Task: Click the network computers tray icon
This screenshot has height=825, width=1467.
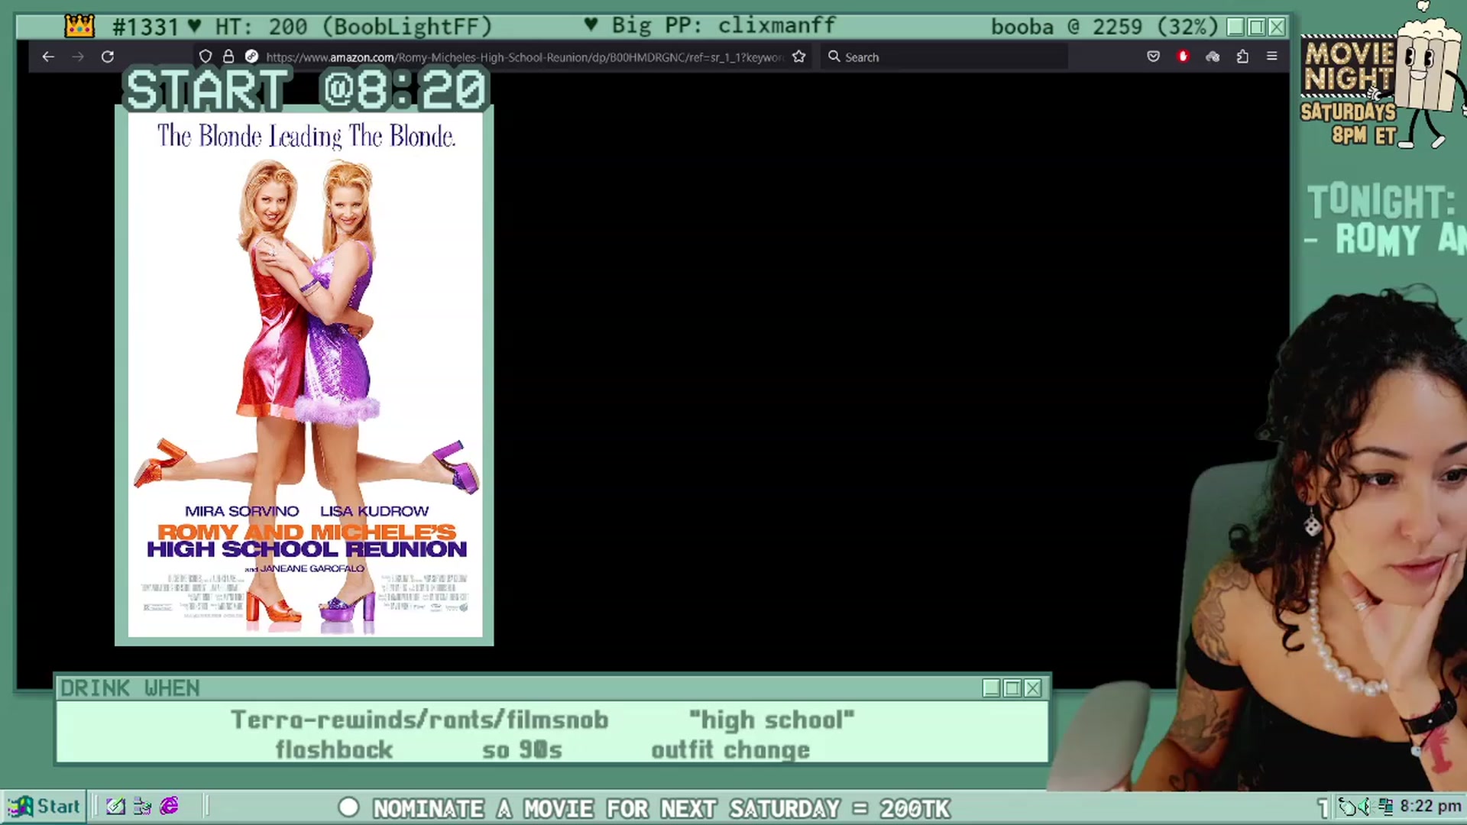Action: (1385, 807)
